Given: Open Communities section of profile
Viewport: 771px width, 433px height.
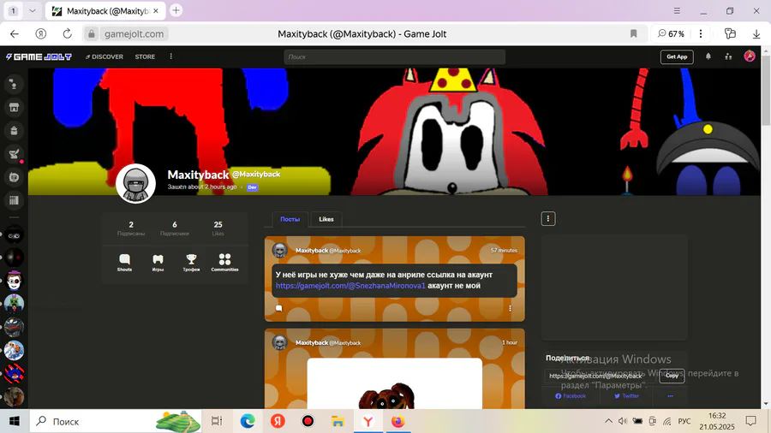Looking at the screenshot, I should click(224, 263).
